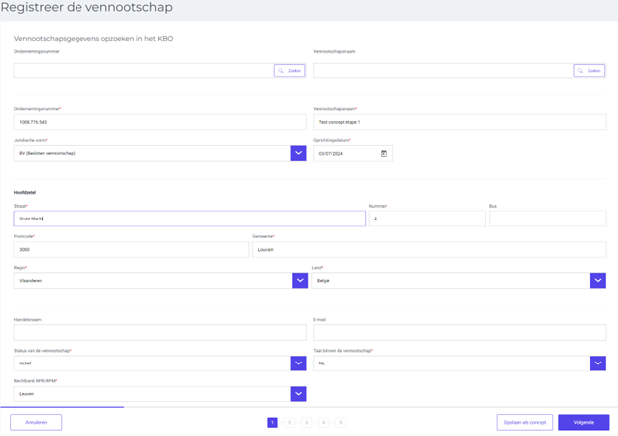Image resolution: width=618 pixels, height=436 pixels.
Task: Click the E-mail input field
Action: [459, 333]
